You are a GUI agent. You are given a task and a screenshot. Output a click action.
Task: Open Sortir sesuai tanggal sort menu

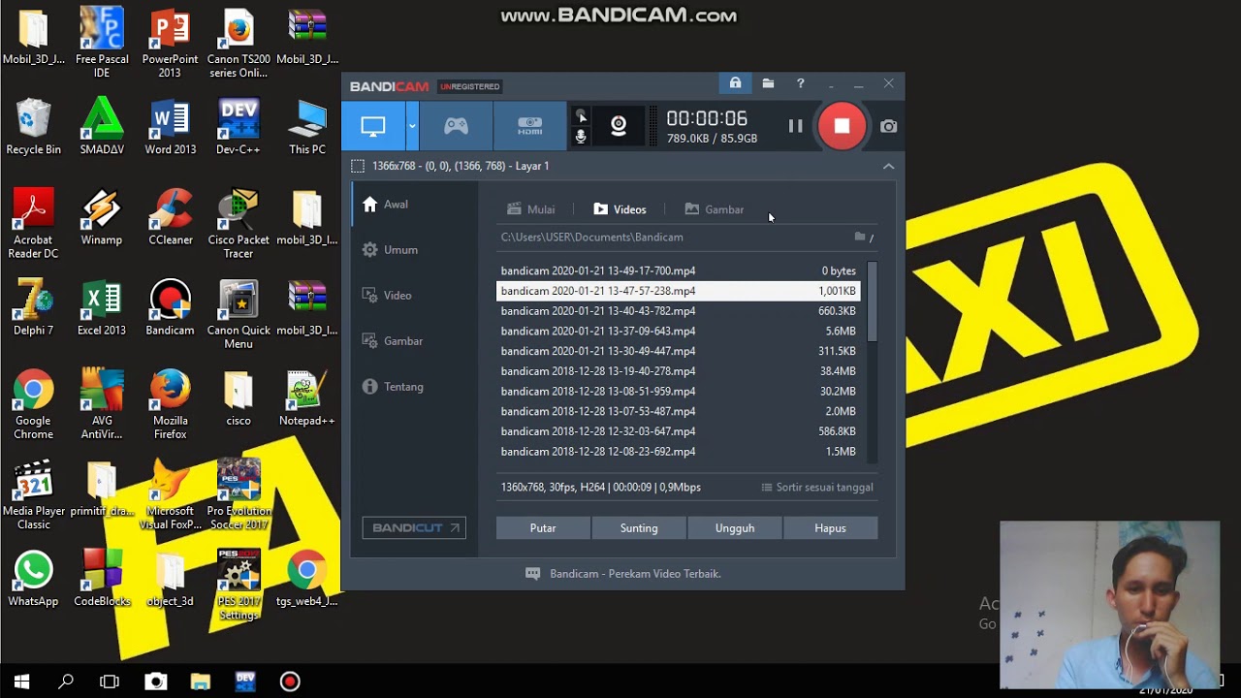(817, 488)
